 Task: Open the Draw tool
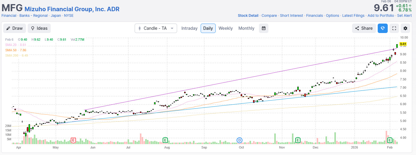[x=15, y=28]
